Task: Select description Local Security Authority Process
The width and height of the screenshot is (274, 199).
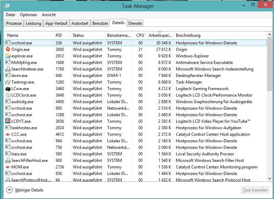Action: click(205, 154)
